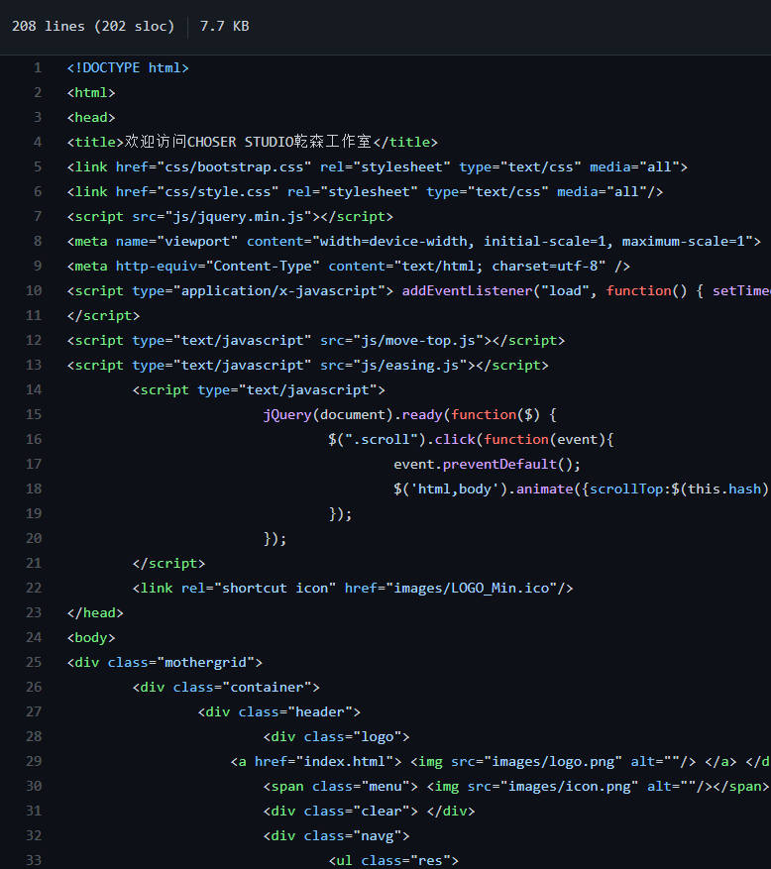This screenshot has width=771, height=869.
Task: Click the 7.7 KB file size text
Action: [x=224, y=26]
